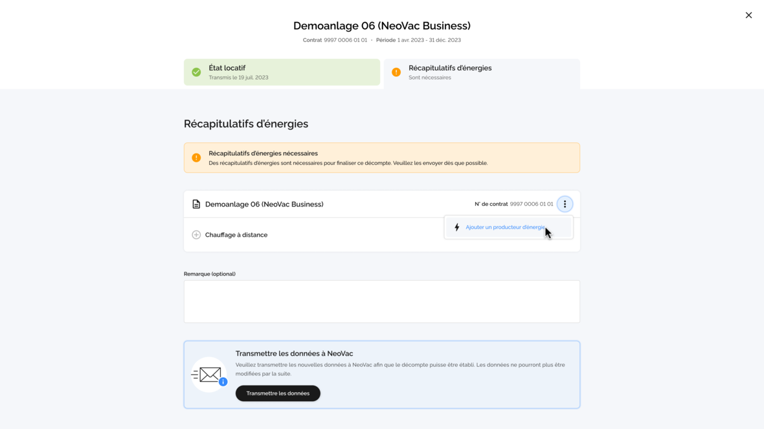Expand Chauffage à distance with the plus icon
The image size is (764, 429).
point(196,235)
